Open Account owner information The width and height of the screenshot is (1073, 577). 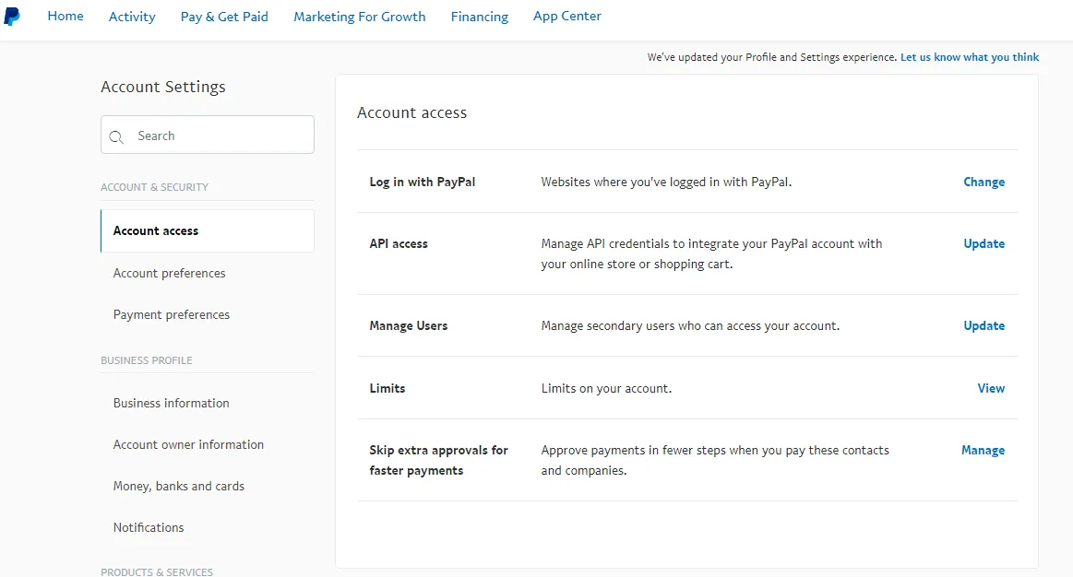pyautogui.click(x=188, y=444)
